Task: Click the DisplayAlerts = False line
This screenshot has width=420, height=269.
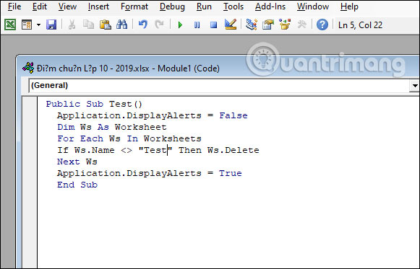Action: click(152, 115)
